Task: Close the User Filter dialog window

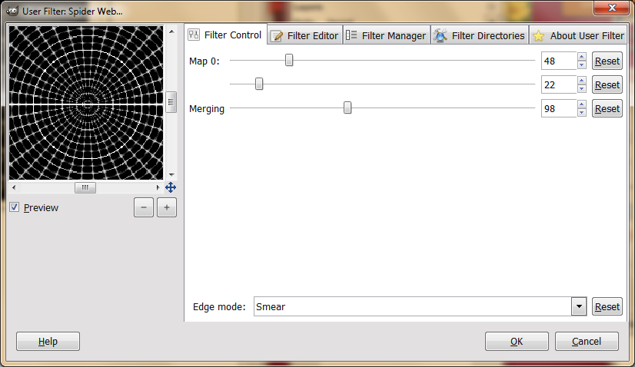Action: [611, 8]
